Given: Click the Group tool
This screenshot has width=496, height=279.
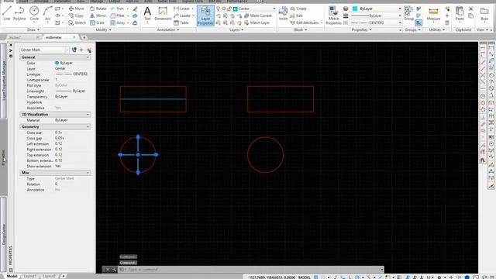Looking at the screenshot, I should coord(408,14).
